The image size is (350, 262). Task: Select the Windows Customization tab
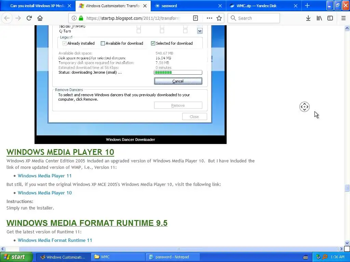coord(113,6)
